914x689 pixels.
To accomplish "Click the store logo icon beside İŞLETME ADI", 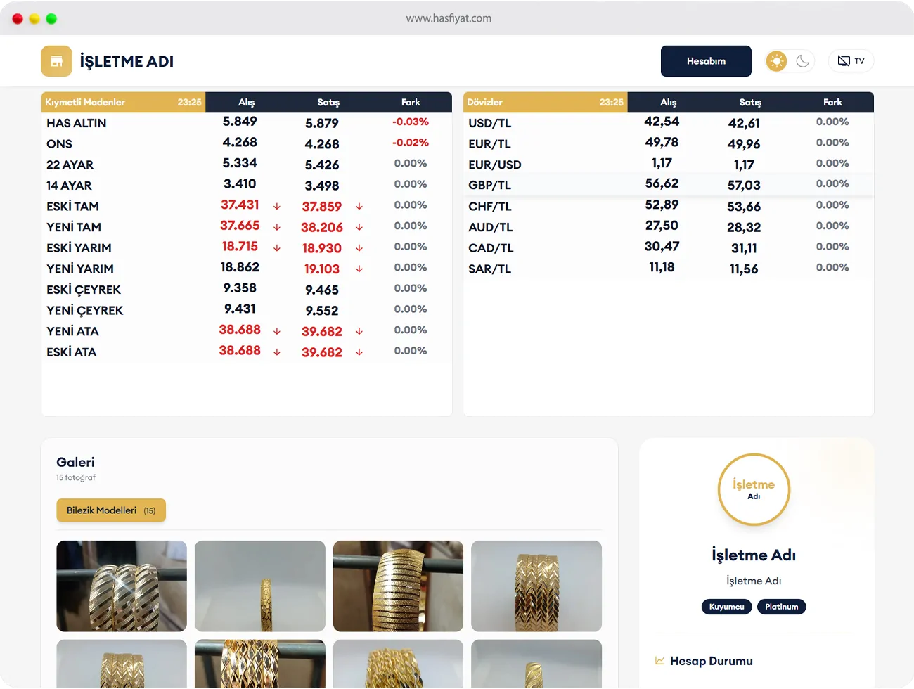I will tap(56, 61).
